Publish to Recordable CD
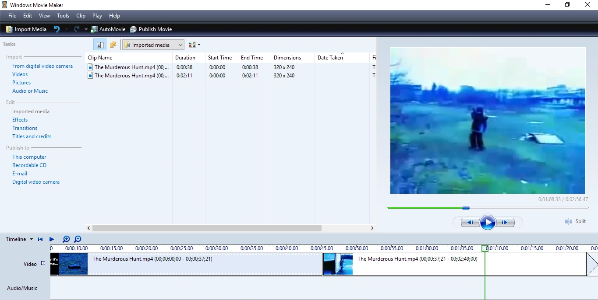Viewport: 598px width, 300px height. pos(29,165)
